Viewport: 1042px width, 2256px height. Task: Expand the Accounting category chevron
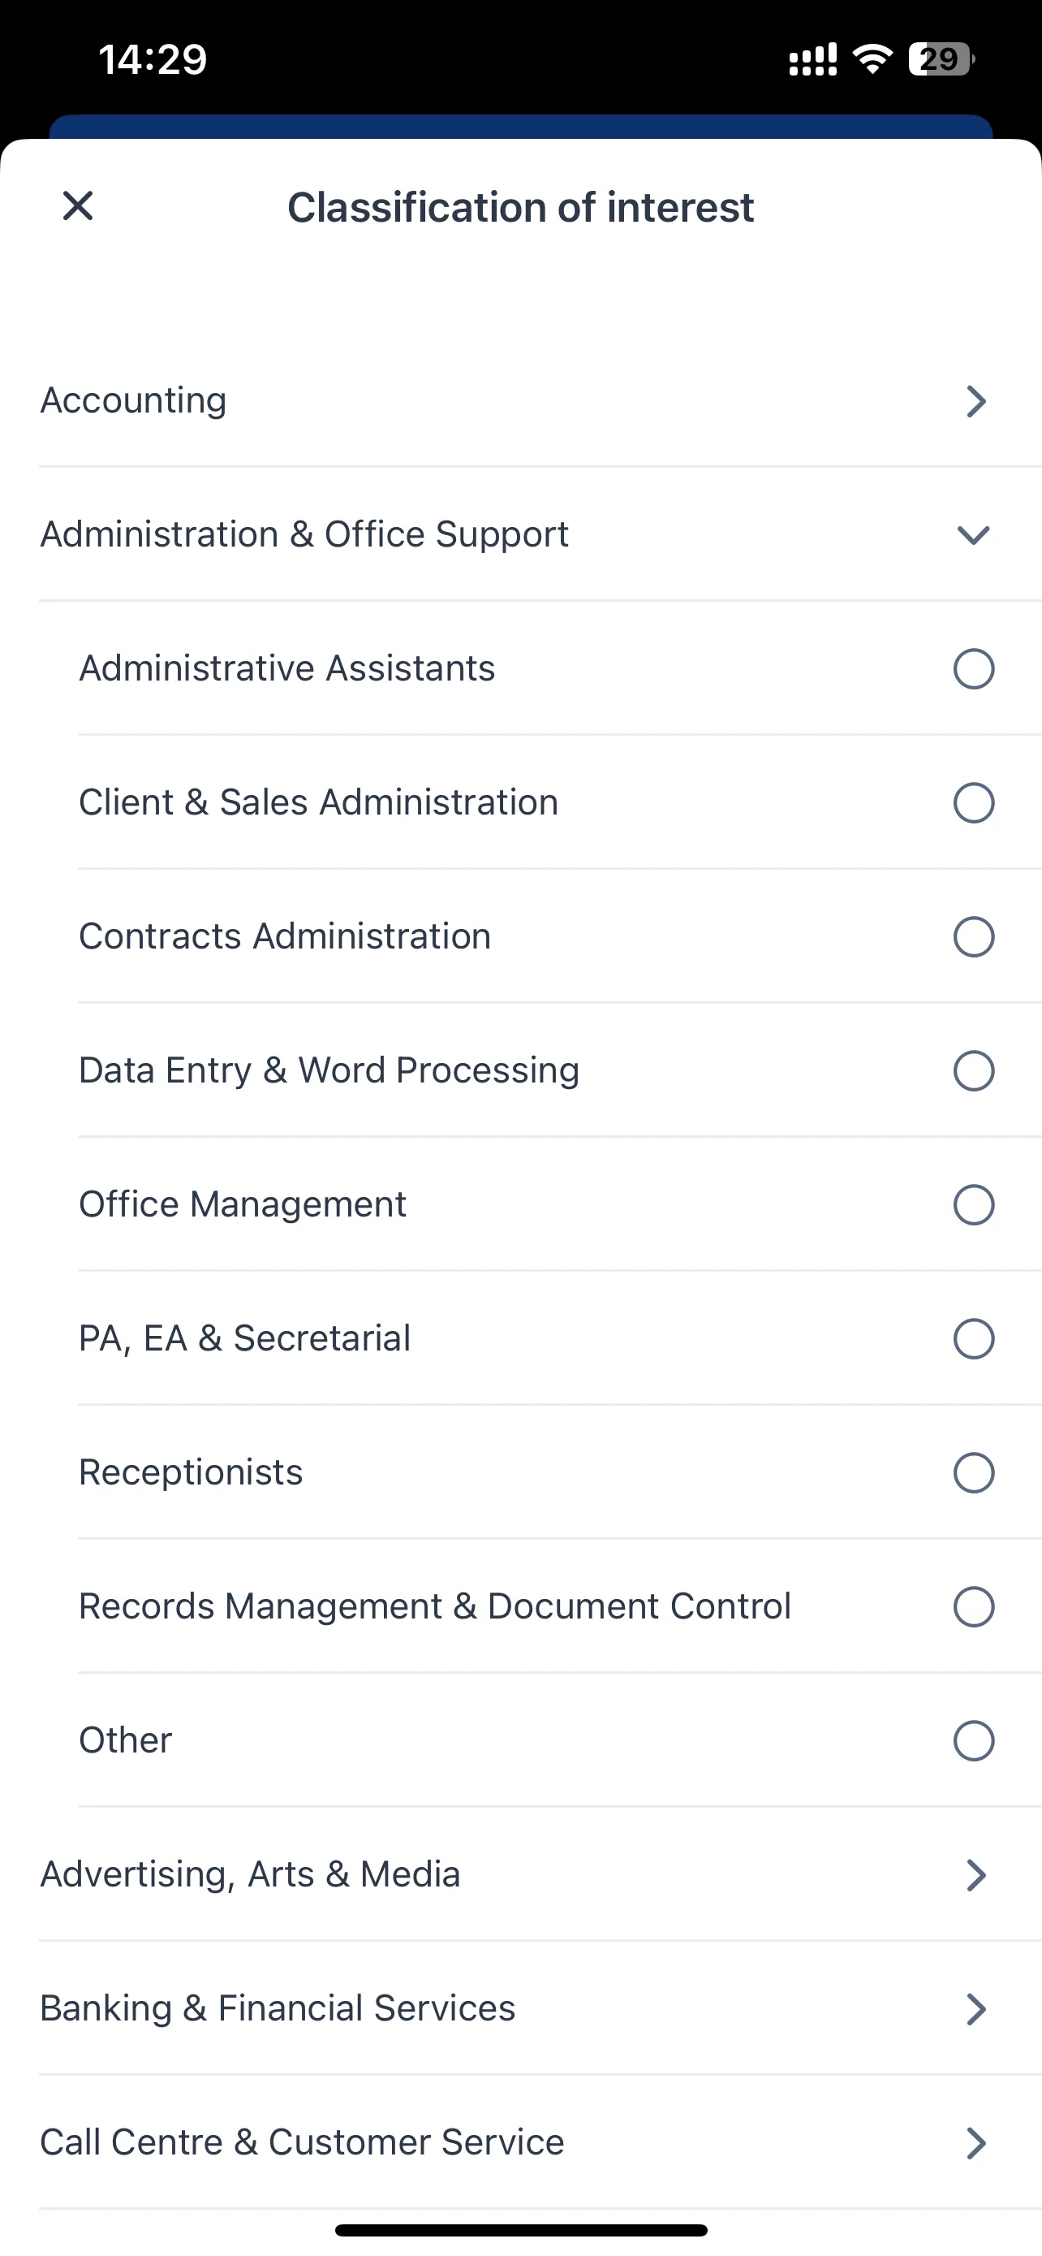click(975, 400)
